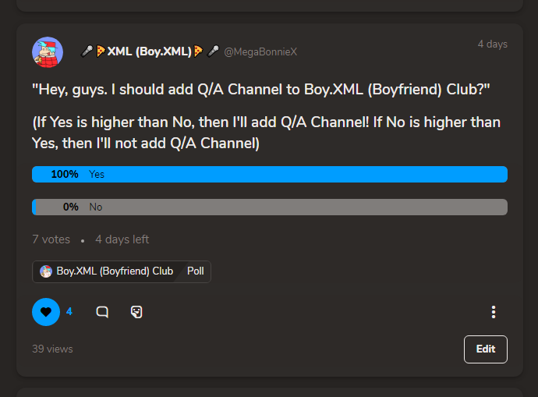Select the No poll option bar
This screenshot has width=538, height=397.
(x=270, y=207)
